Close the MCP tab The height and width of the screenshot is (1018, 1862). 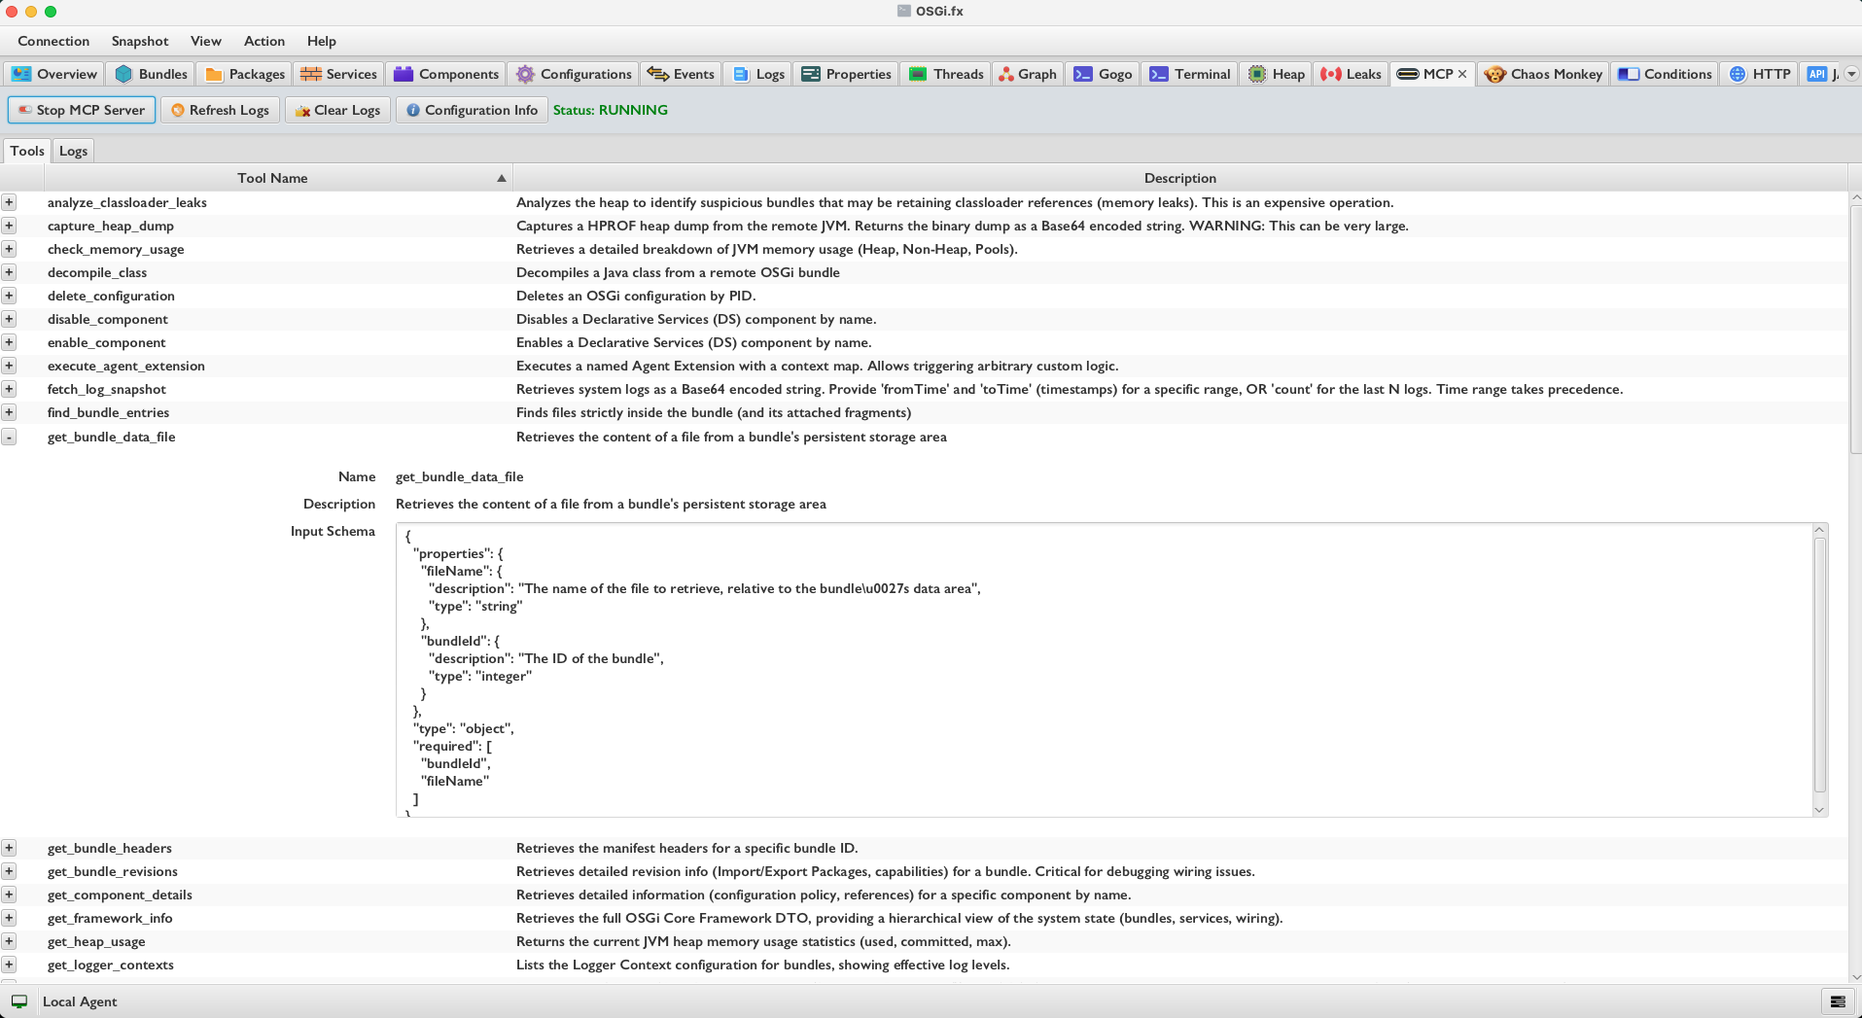[x=1462, y=74]
